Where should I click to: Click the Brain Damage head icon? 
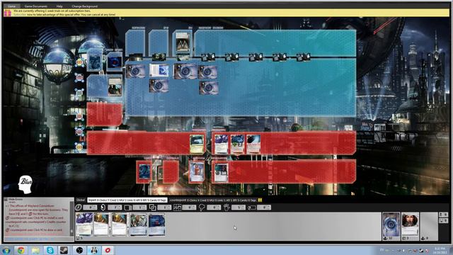pos(202,208)
